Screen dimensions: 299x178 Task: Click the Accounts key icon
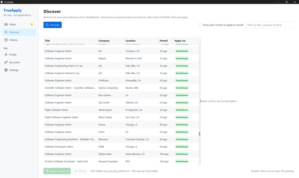pyautogui.click(x=6, y=62)
